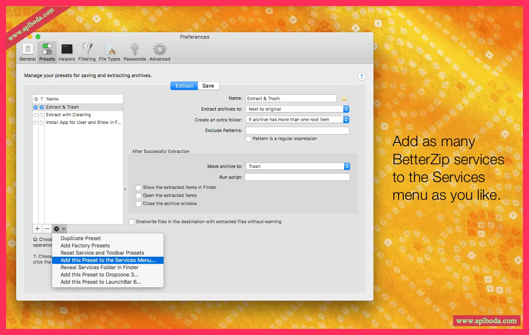Open the Passwords key icon
Viewport: 529px width, 335px height.
point(134,52)
